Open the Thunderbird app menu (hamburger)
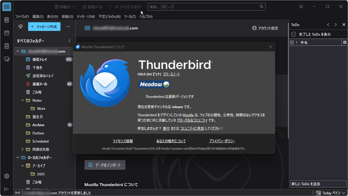This screenshot has width=348, height=196. 301,7
